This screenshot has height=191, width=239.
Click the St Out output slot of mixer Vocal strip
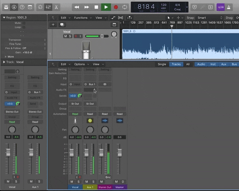click(x=75, y=104)
